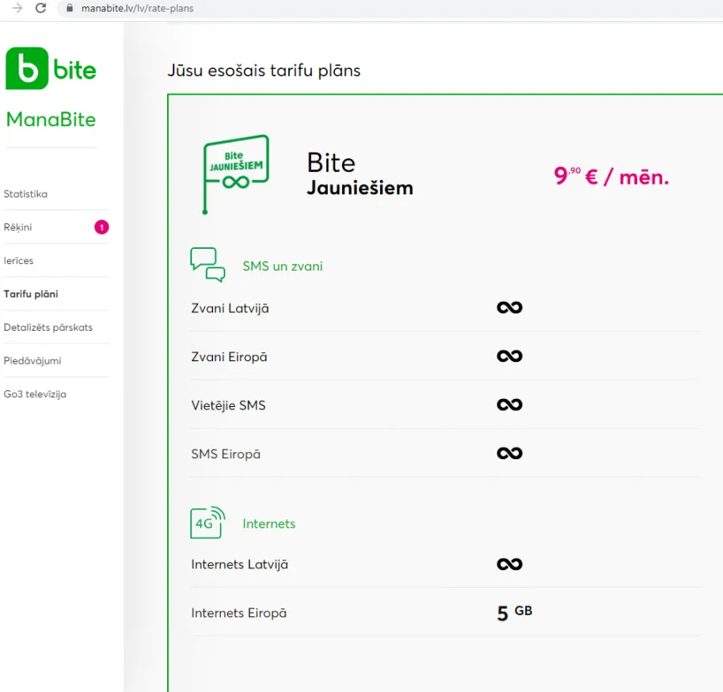Click the 'Internets Latvijā' row label
Viewport: 723px width, 692px height.
239,564
